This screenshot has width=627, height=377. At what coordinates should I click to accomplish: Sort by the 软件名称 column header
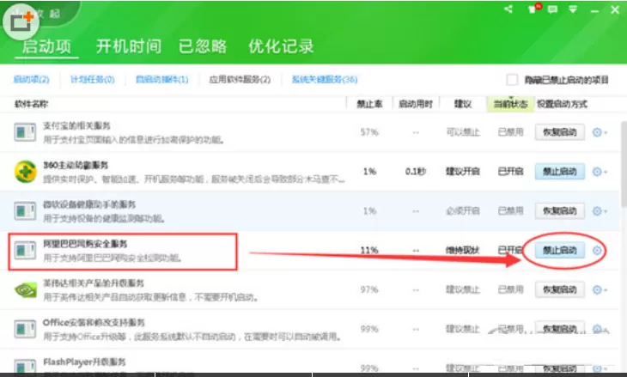[x=31, y=104]
